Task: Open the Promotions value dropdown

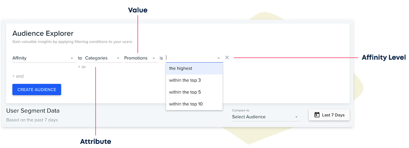Action: tap(141, 58)
